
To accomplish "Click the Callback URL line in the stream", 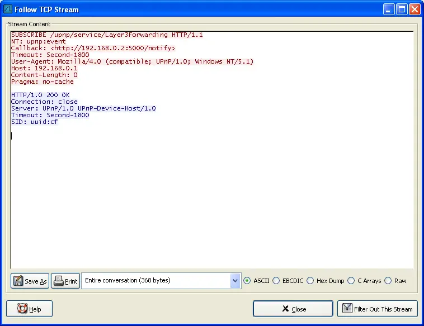I will tap(92, 48).
